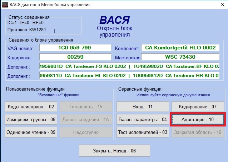Image resolution: width=228 pixels, height=162 pixels.
Task: Open Измеряем. группы - 08
Action: click(x=31, y=119)
